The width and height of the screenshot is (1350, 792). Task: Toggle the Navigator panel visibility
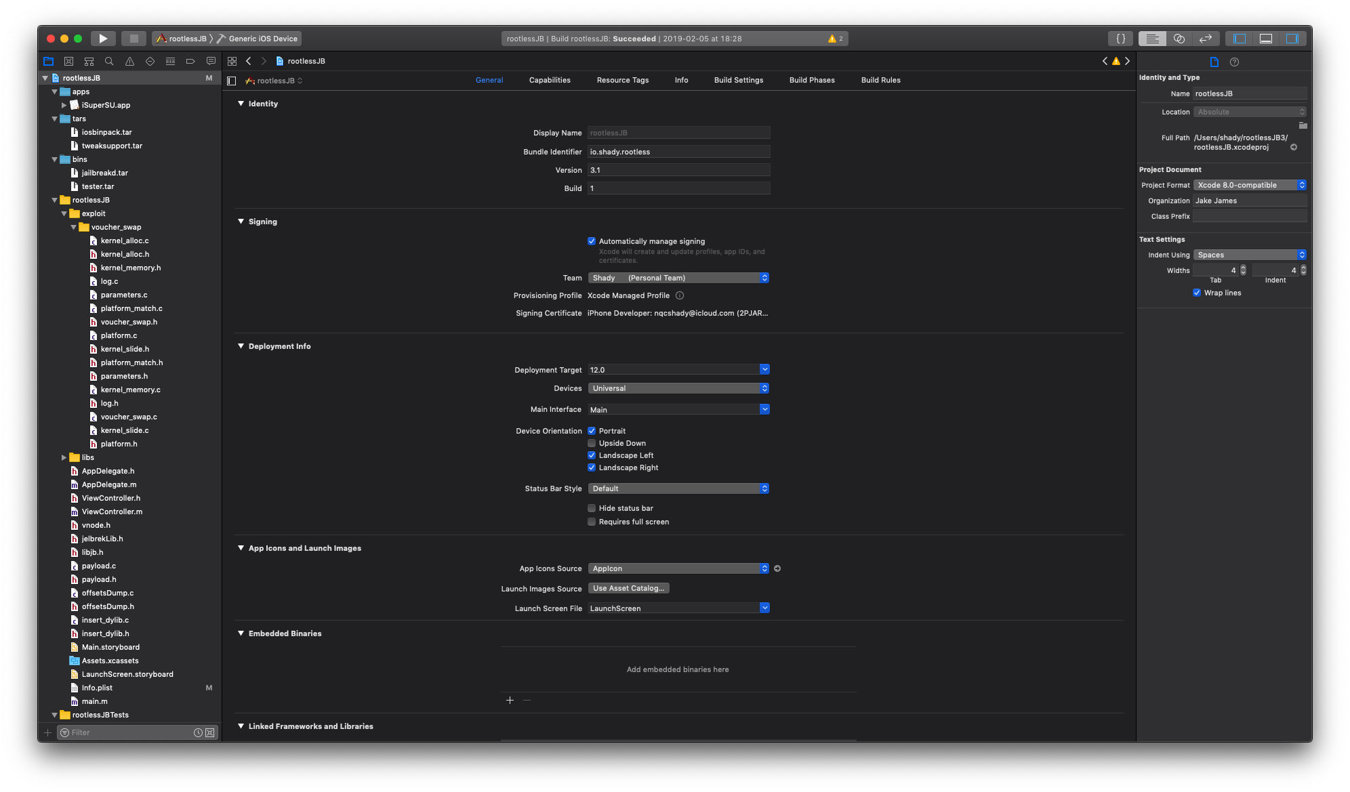click(1240, 39)
